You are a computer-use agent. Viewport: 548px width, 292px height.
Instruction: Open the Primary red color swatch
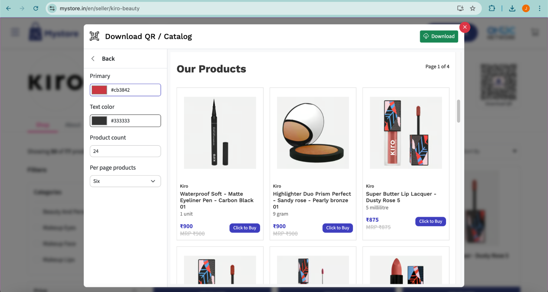[99, 90]
